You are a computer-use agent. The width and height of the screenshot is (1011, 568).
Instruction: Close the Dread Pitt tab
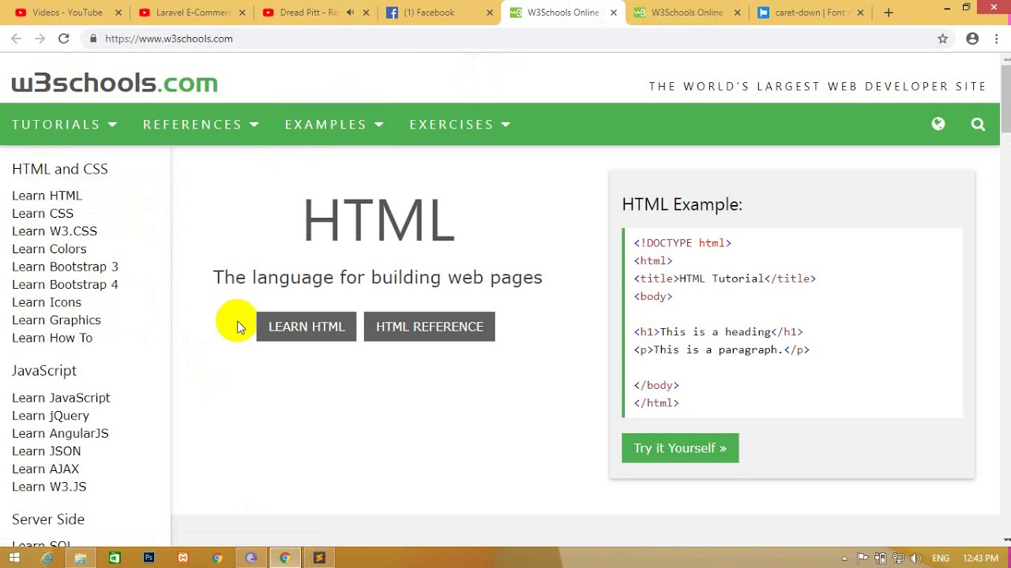coord(367,13)
